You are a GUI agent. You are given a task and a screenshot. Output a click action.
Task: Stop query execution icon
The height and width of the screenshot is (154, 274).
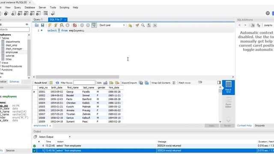pos(68,25)
